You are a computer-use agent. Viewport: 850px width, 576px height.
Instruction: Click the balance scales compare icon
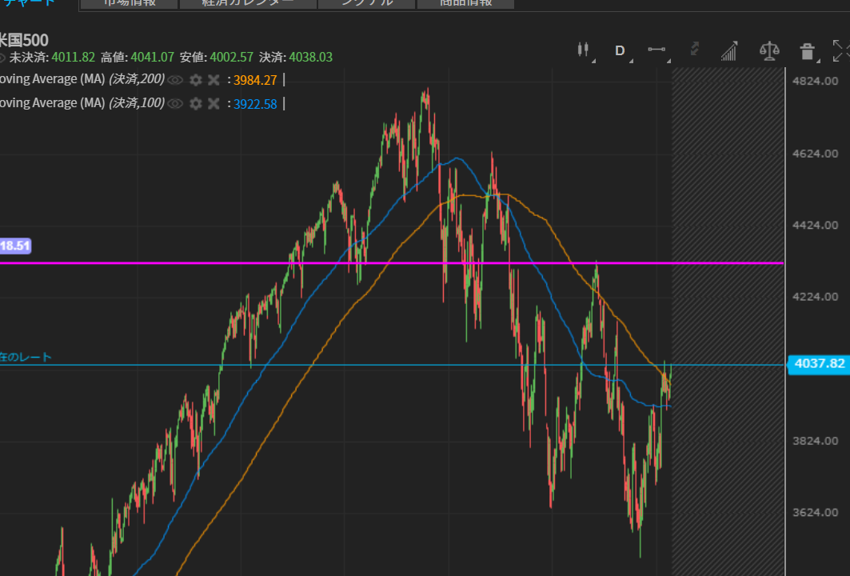click(x=769, y=51)
